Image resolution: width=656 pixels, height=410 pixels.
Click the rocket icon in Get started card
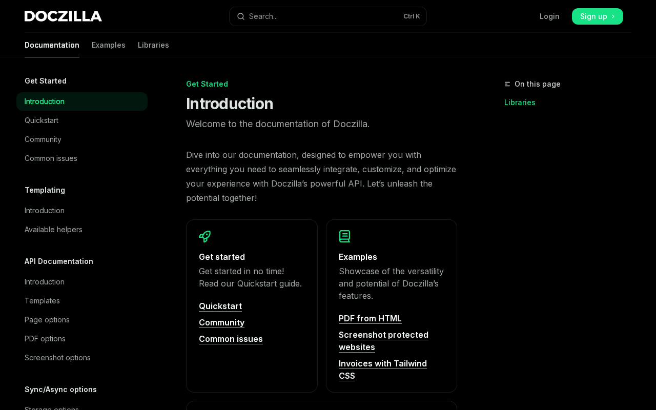point(205,236)
